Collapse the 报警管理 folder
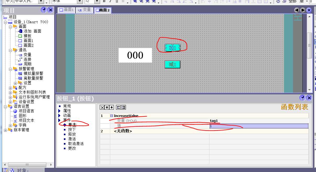 [10, 69]
